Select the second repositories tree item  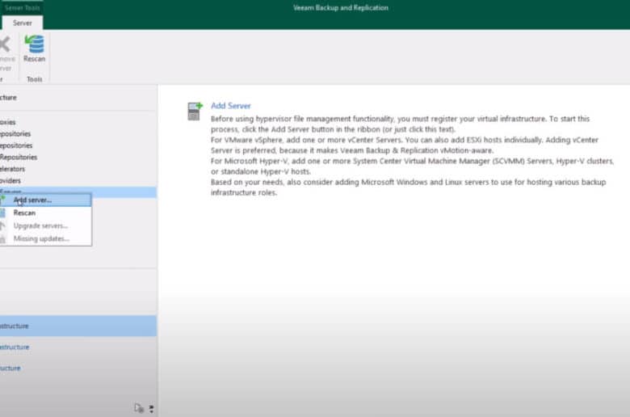[16, 145]
